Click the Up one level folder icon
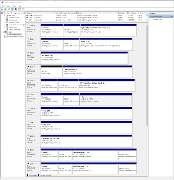 tap(9, 9)
